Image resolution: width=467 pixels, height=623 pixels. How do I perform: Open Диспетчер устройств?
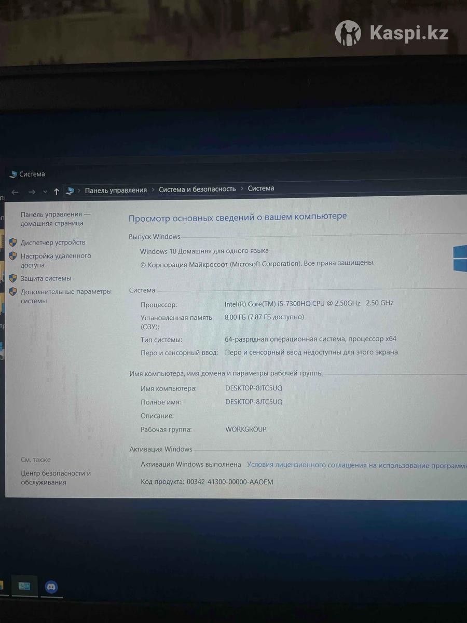(53, 242)
